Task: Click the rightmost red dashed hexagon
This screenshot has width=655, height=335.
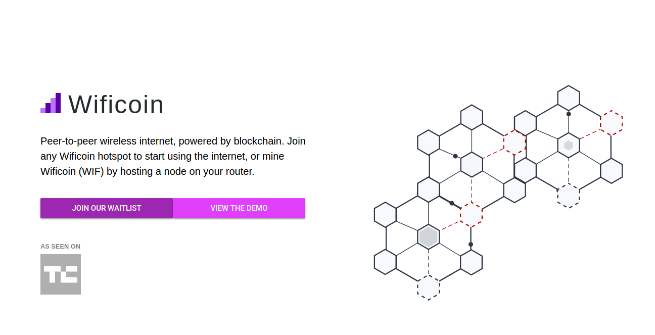Action: 611,123
